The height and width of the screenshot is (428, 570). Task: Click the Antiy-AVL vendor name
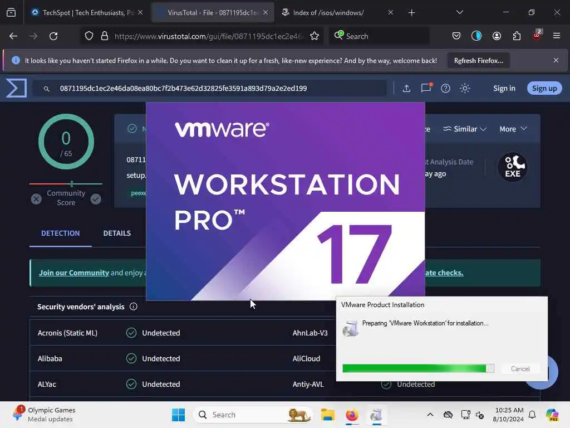[x=308, y=384]
